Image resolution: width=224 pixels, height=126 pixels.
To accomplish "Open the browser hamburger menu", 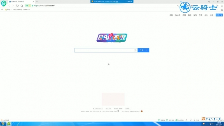I will pos(222,6).
